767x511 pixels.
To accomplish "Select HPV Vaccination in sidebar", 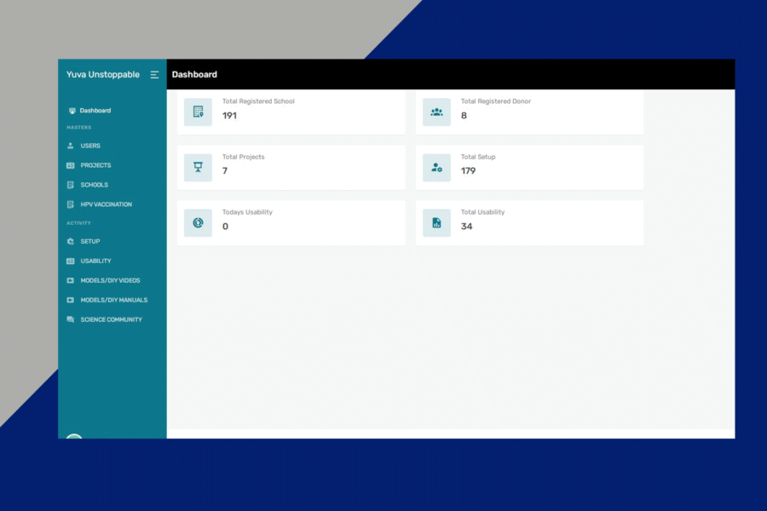I will 106,204.
